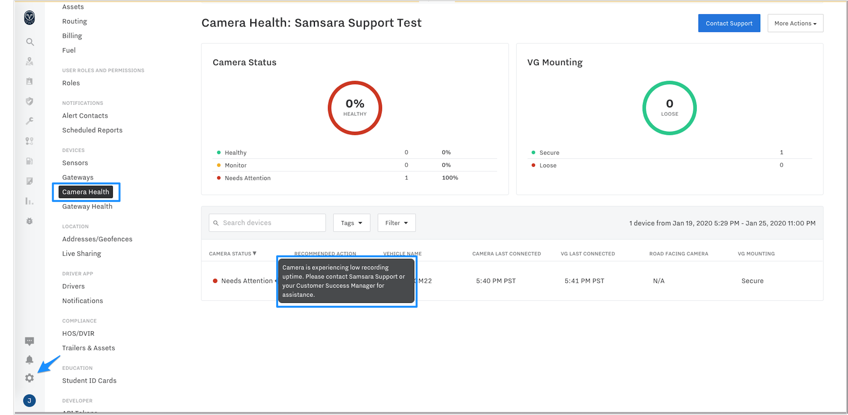Open Notifications under Driver App
The image size is (848, 415).
click(x=82, y=301)
